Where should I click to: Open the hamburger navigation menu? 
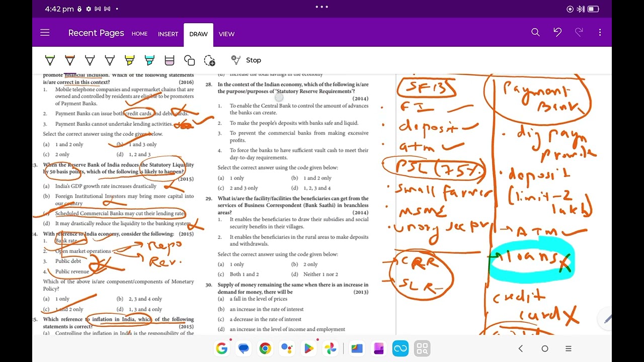pos(45,33)
